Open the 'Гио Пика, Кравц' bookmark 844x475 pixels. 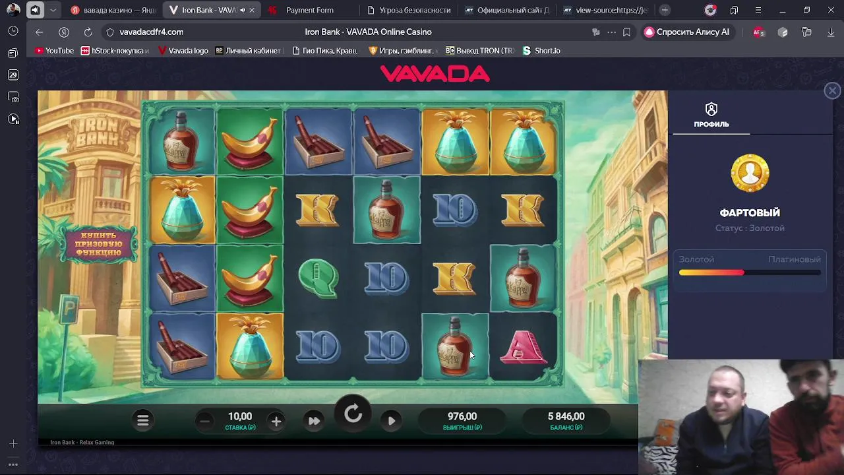[x=324, y=50]
